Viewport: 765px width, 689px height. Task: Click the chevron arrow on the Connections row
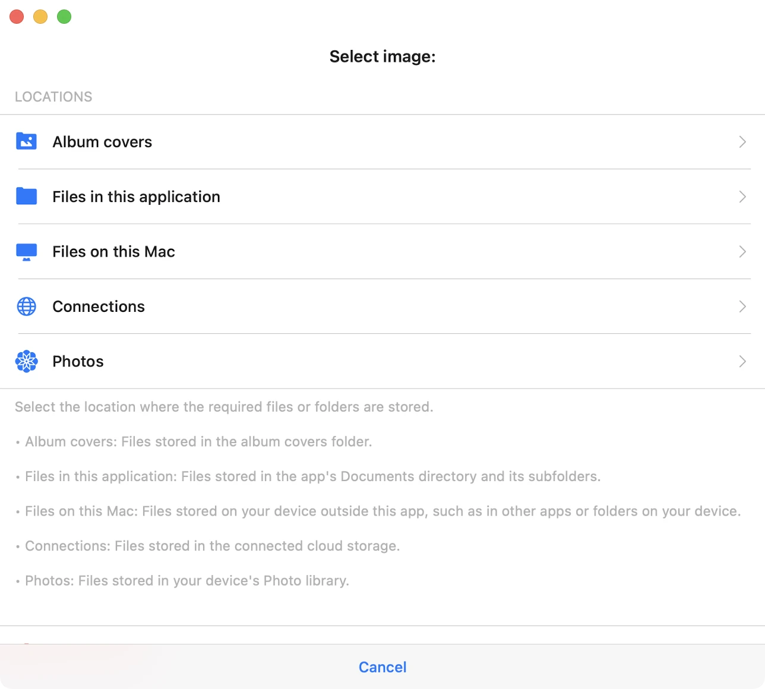[x=742, y=306]
